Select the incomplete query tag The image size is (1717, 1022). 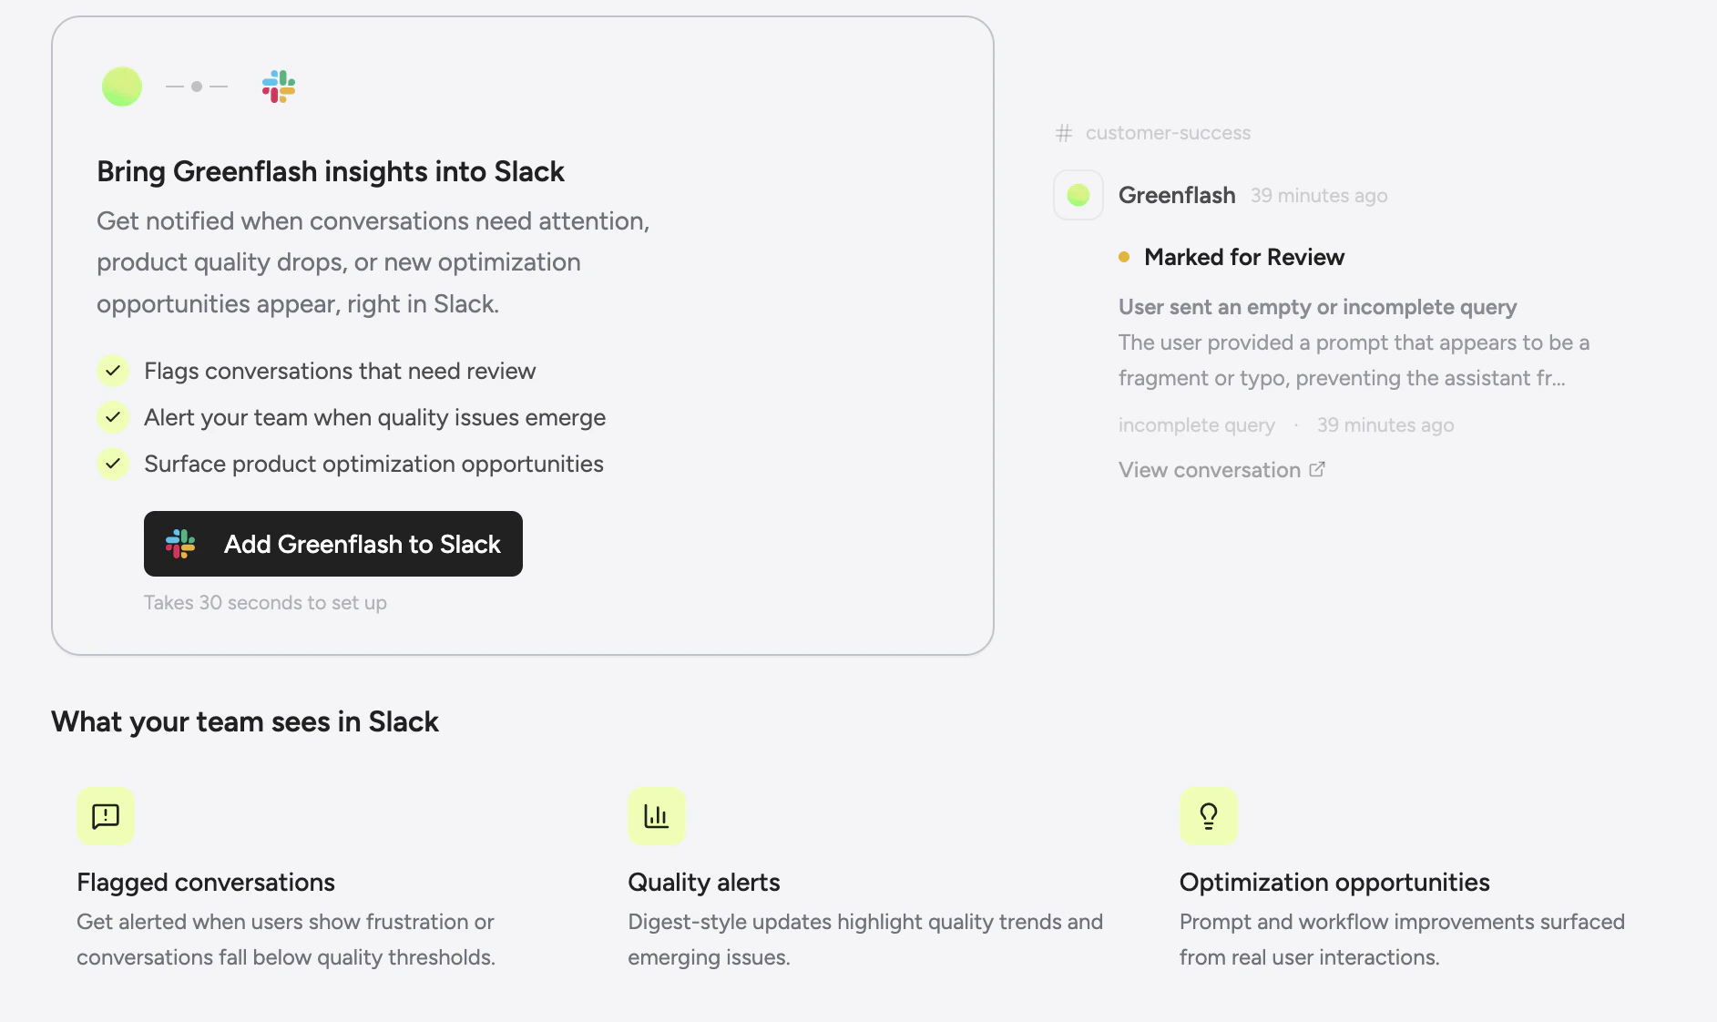click(1196, 424)
